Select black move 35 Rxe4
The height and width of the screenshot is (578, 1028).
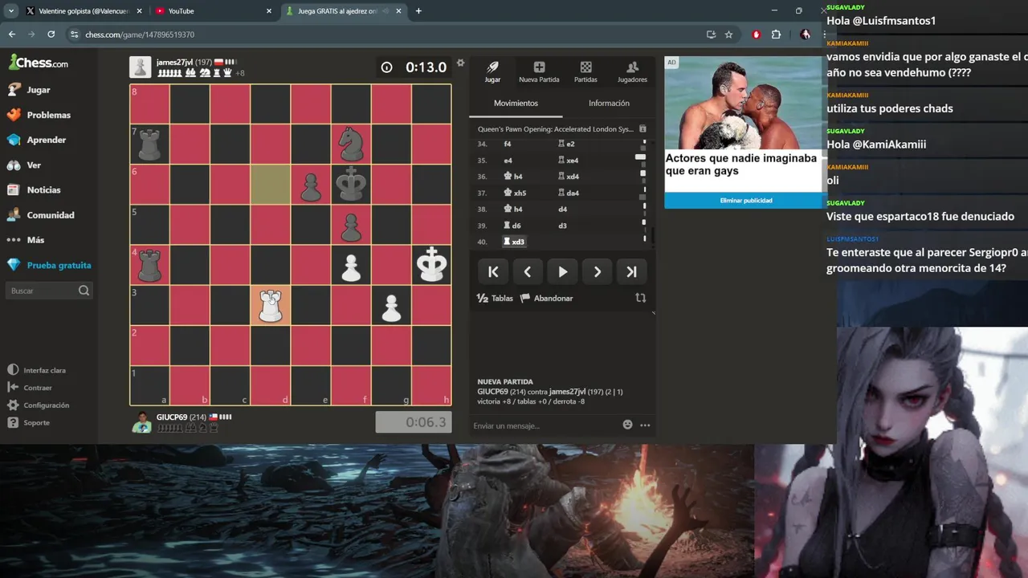click(568, 161)
